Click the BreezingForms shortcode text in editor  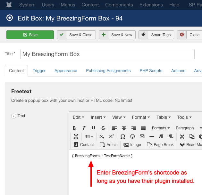click(x=102, y=156)
